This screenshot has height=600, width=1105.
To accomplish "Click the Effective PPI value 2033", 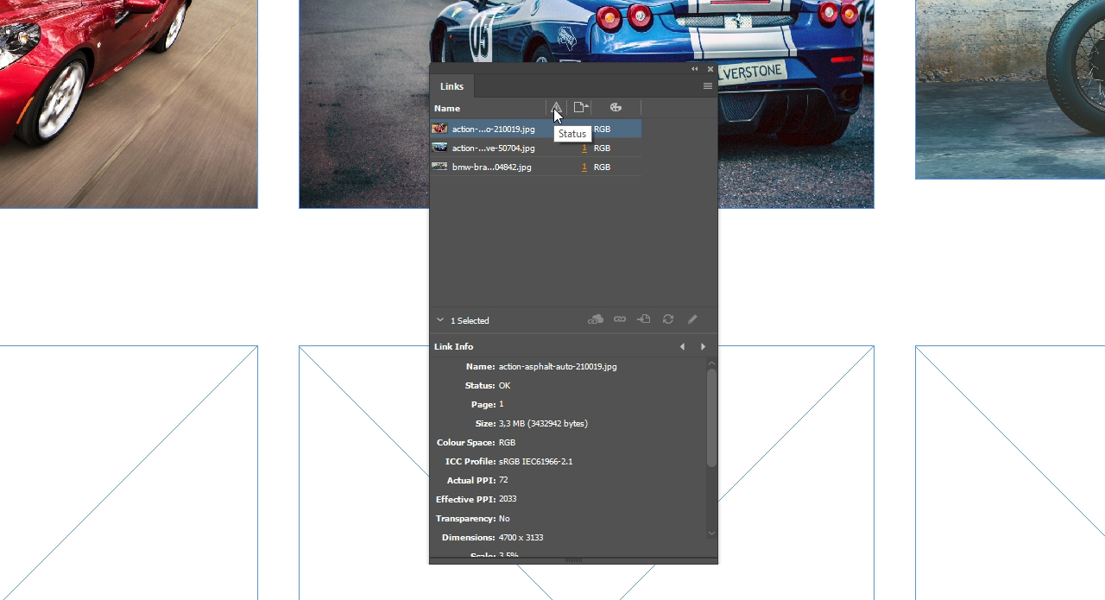I will click(508, 499).
